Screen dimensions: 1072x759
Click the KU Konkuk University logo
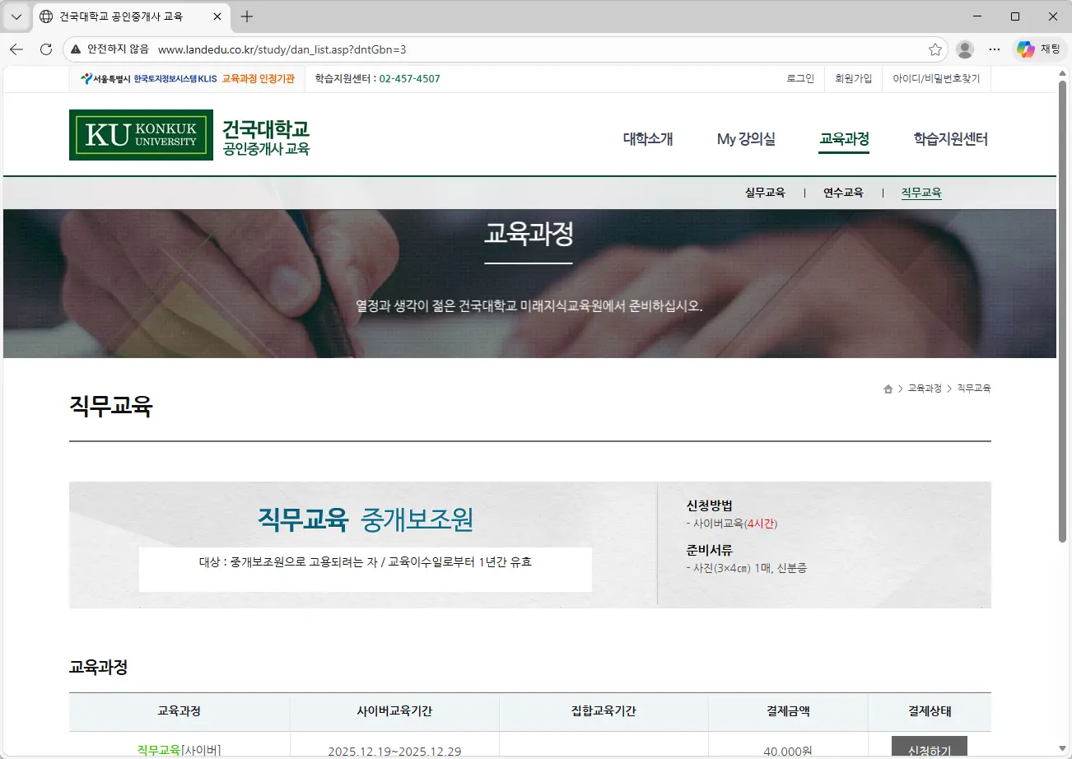(140, 134)
